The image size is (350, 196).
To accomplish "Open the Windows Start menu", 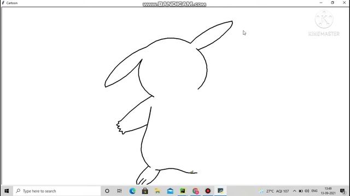I will point(7,191).
